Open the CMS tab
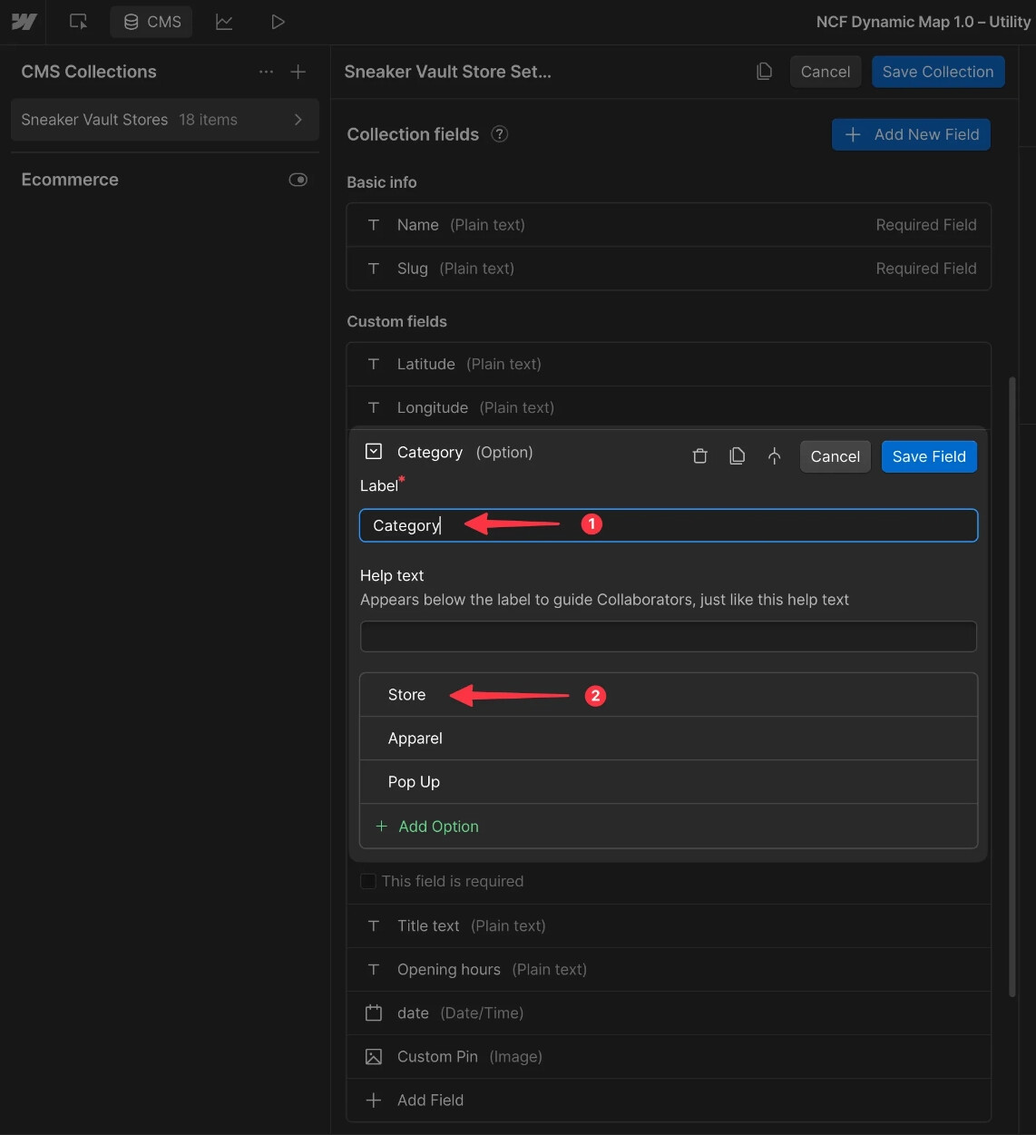 (151, 22)
